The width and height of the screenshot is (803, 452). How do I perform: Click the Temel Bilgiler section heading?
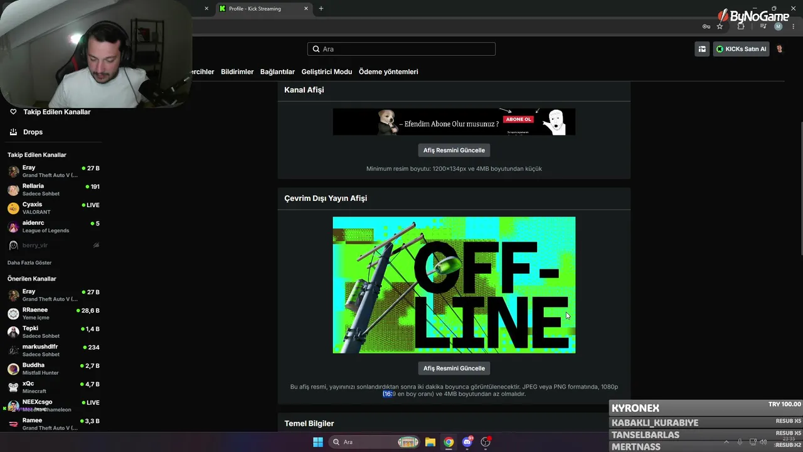(x=309, y=424)
